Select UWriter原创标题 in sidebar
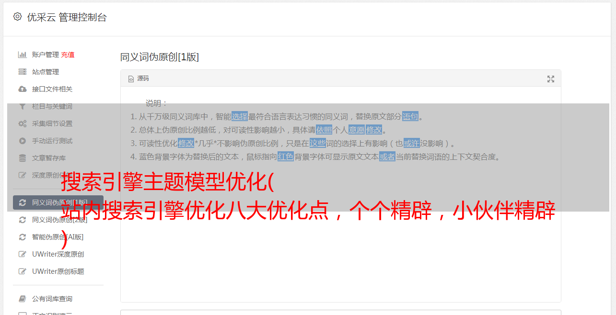 tap(58, 271)
